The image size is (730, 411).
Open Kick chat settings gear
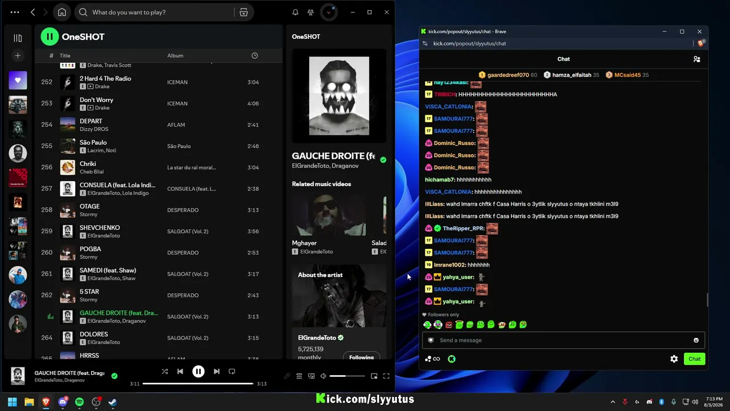click(674, 359)
